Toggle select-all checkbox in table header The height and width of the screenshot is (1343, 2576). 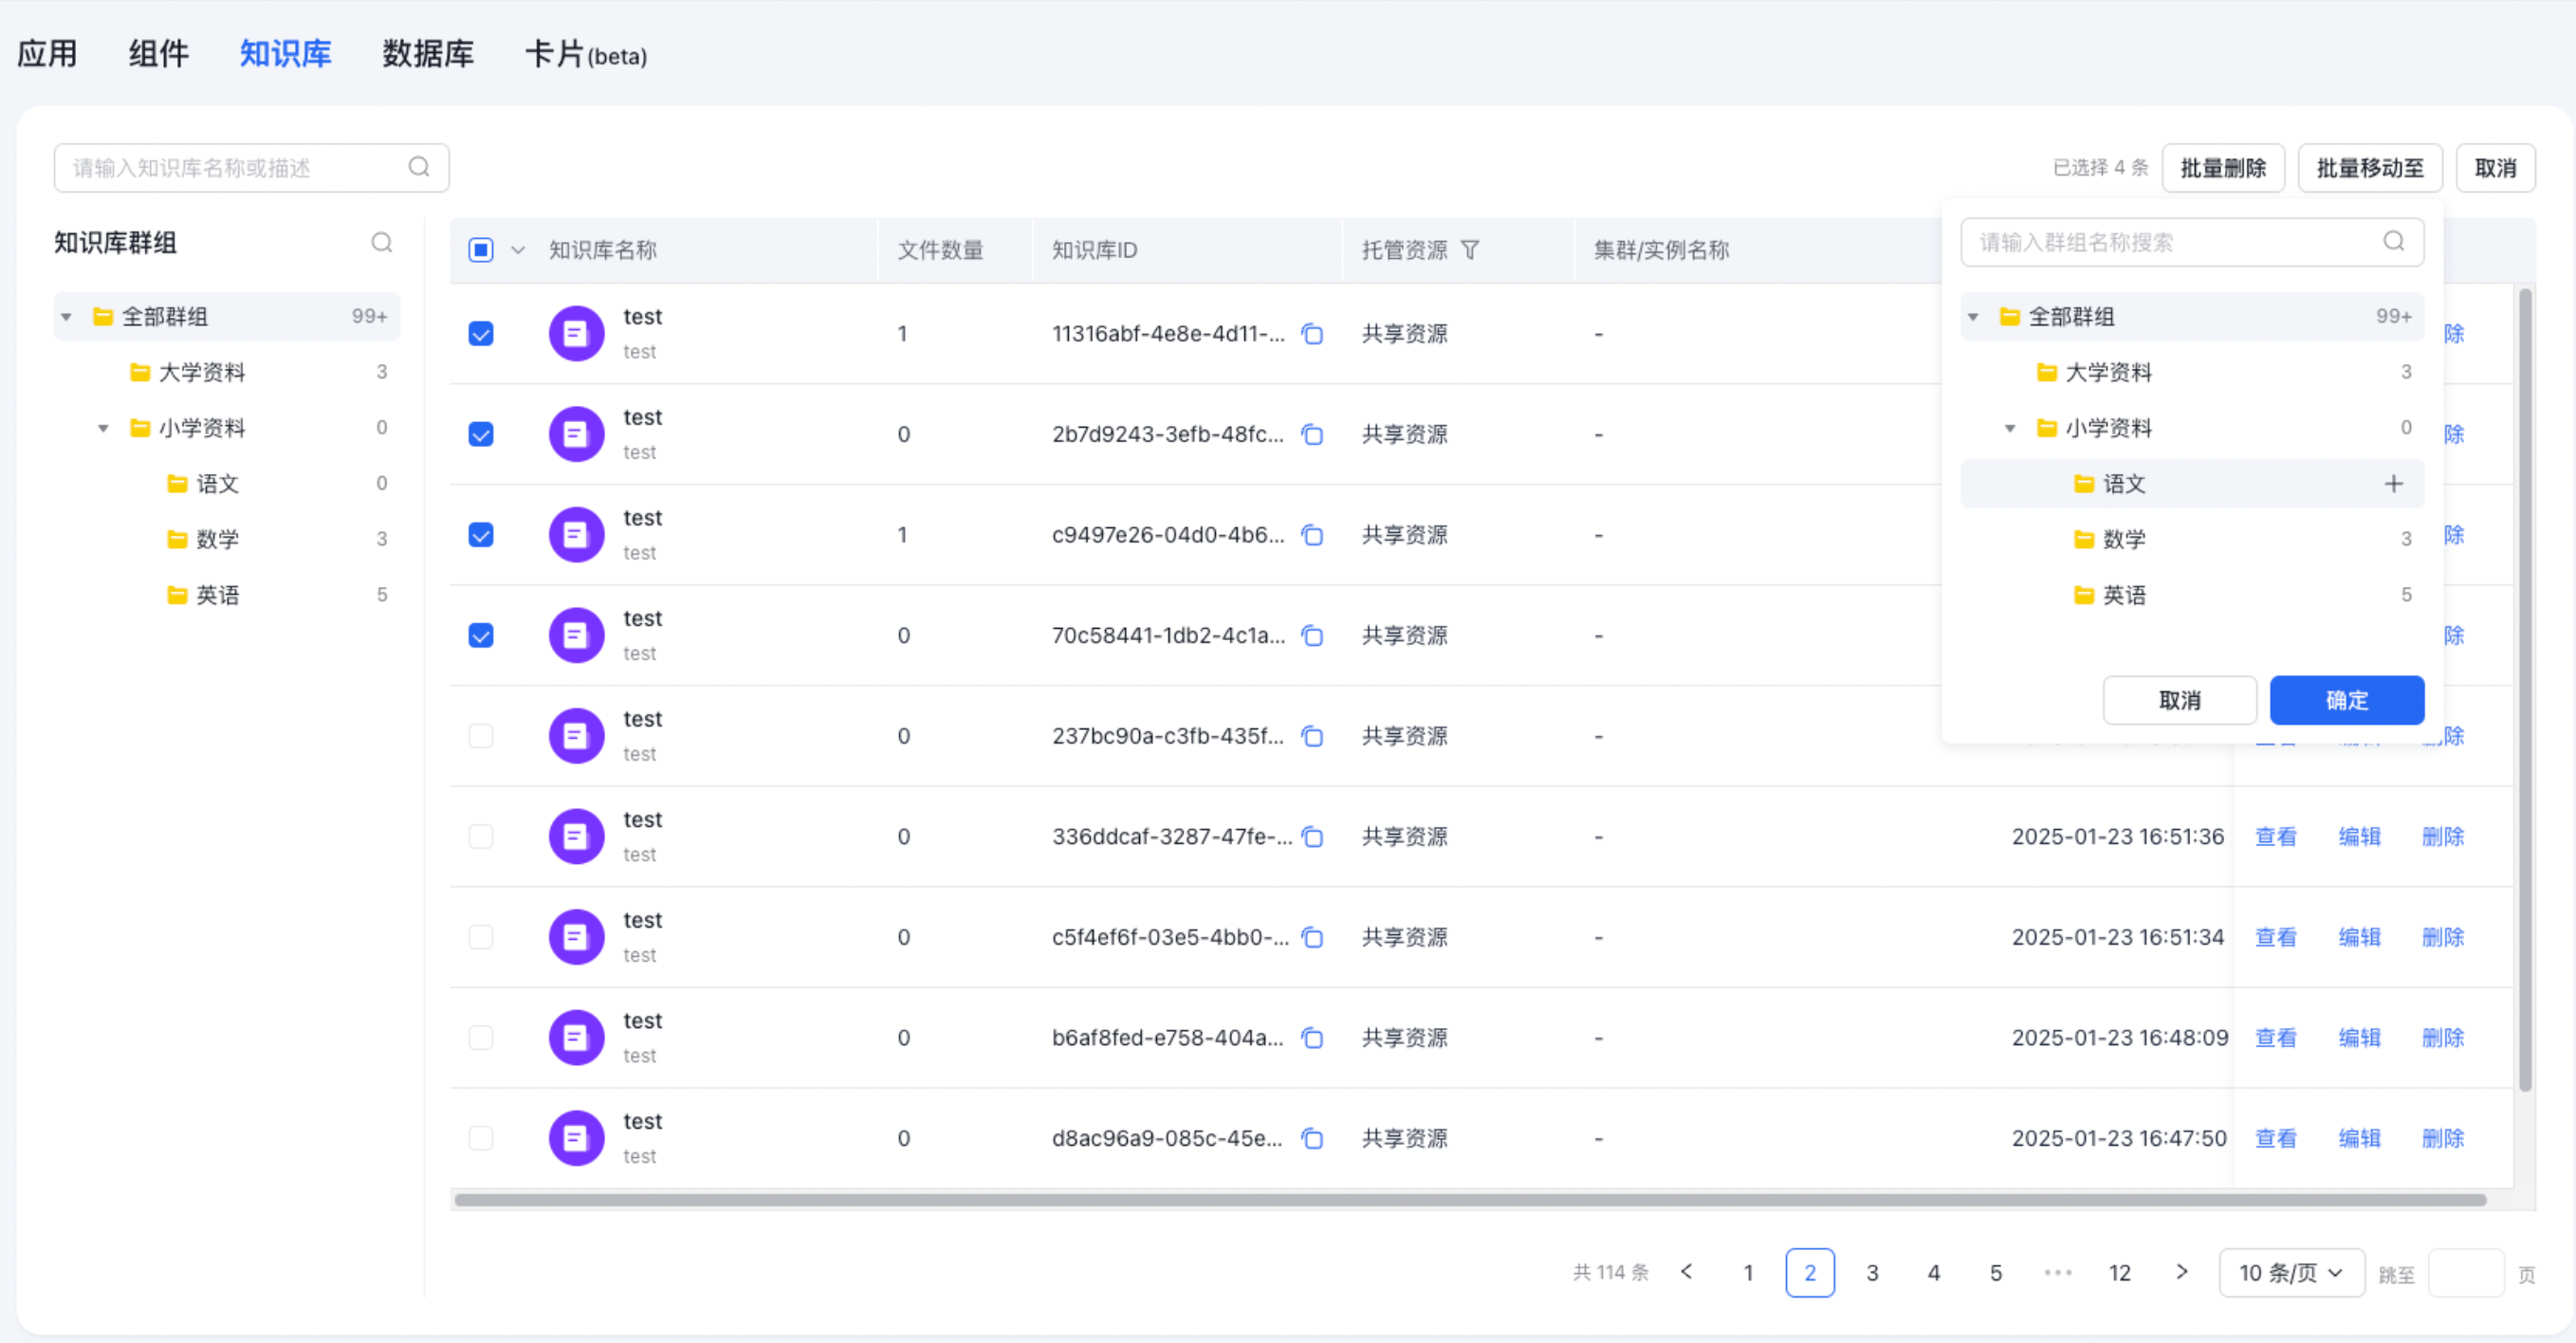pyautogui.click(x=481, y=250)
